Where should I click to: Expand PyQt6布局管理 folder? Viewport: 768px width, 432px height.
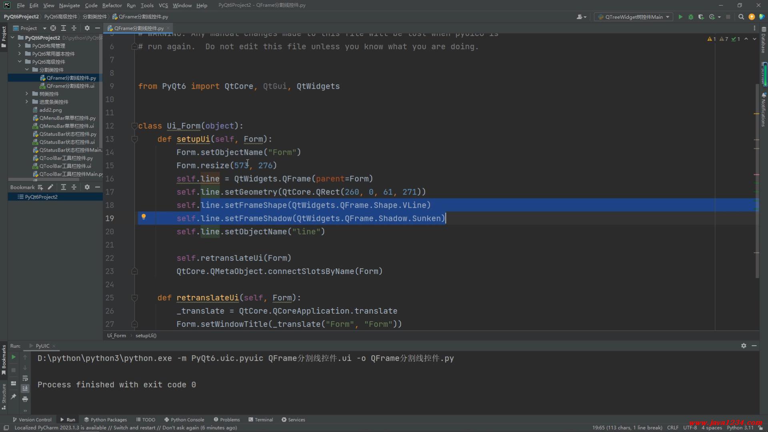pyautogui.click(x=20, y=46)
